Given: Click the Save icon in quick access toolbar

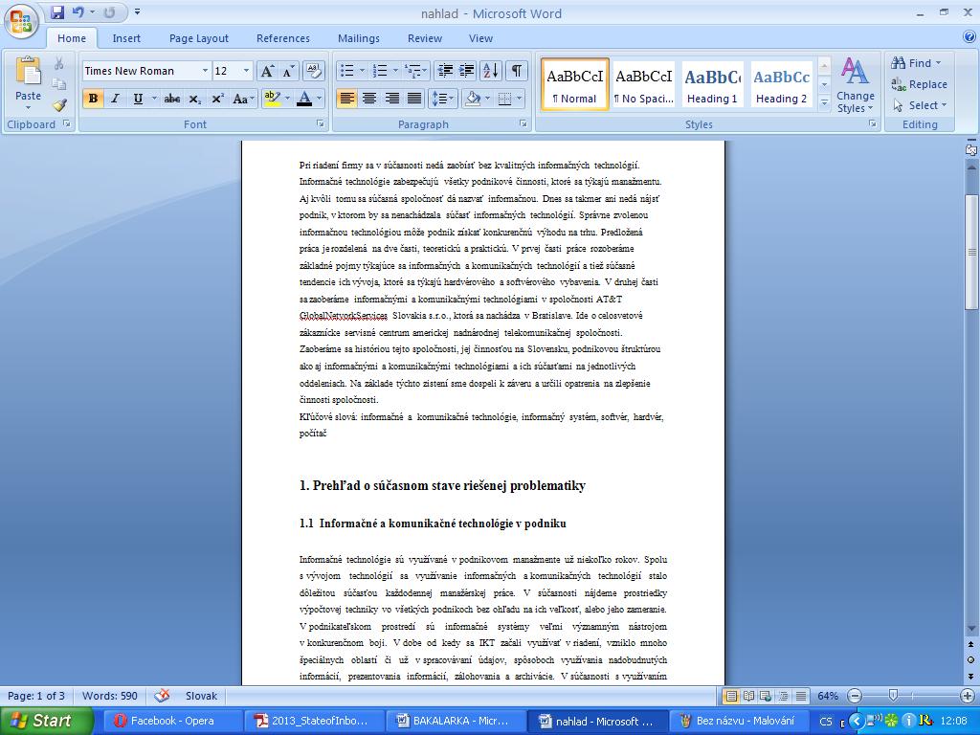Looking at the screenshot, I should click(x=57, y=12).
